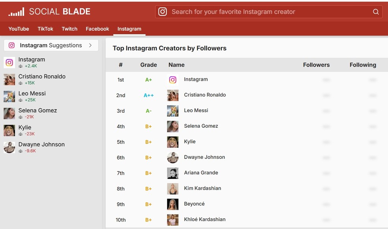Open Selena Gomez link in the table
Viewport: 388px width, 229px height.
(x=201, y=126)
